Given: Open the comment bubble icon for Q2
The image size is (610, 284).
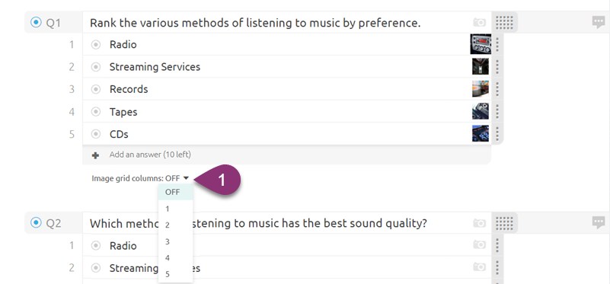Looking at the screenshot, I should coord(599,223).
